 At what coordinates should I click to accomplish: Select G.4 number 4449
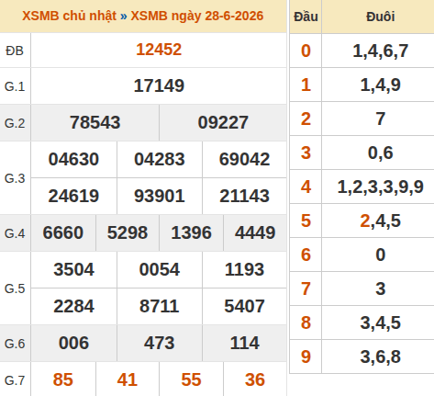pos(255,232)
